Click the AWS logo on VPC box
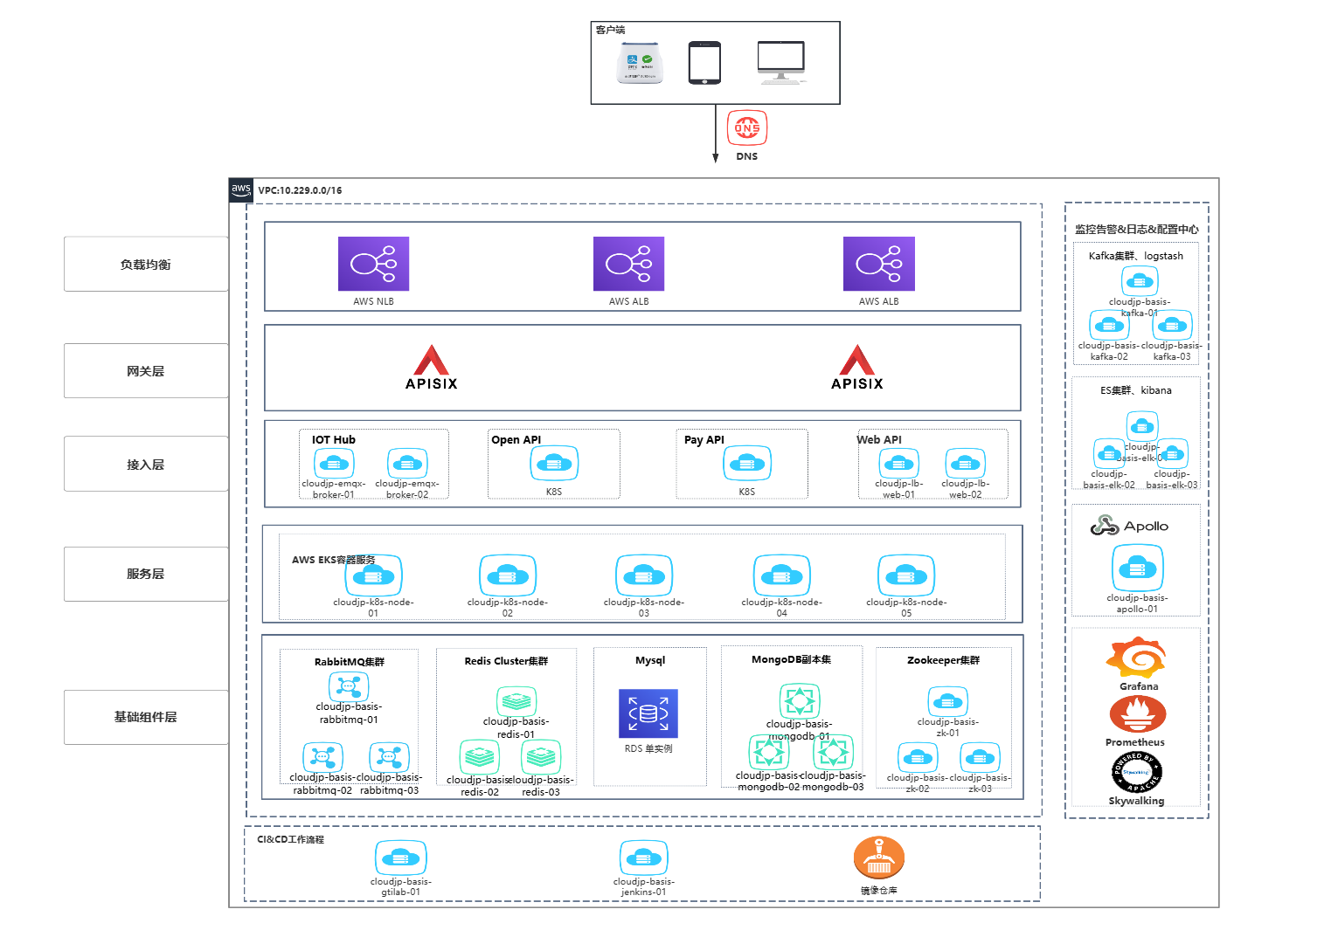The width and height of the screenshot is (1324, 930). (x=241, y=189)
